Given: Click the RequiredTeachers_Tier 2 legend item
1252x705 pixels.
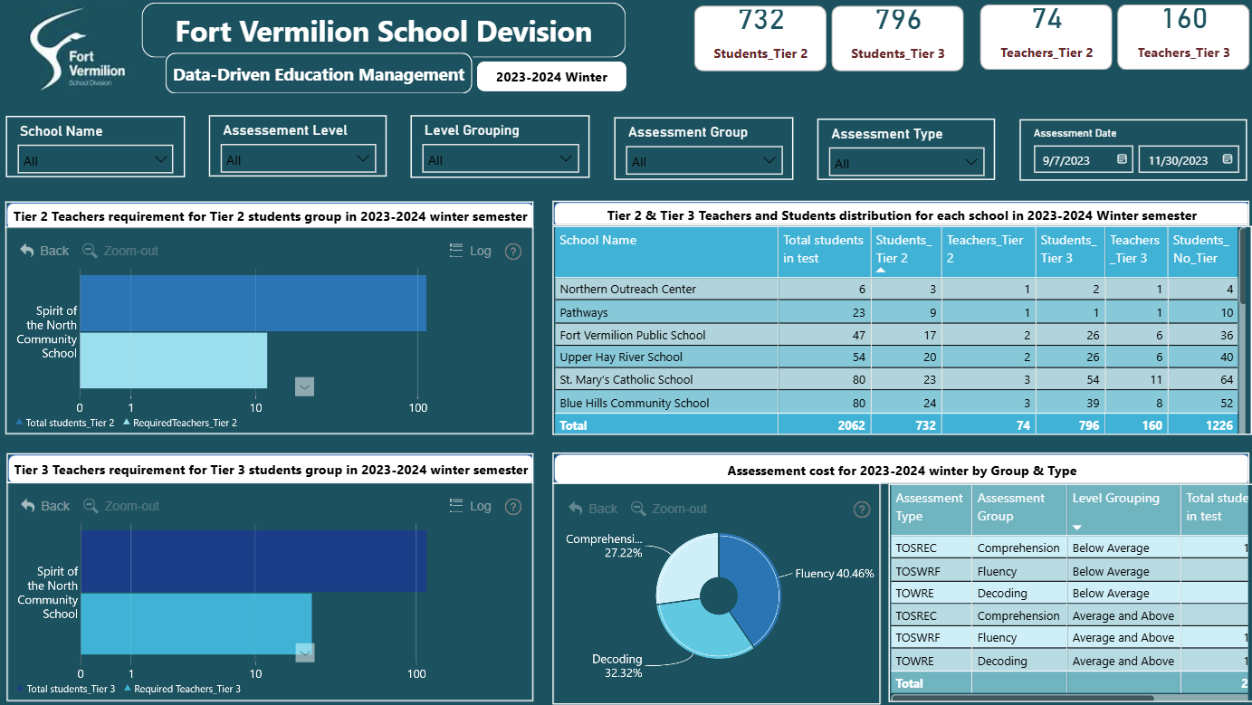Looking at the screenshot, I should 180,423.
